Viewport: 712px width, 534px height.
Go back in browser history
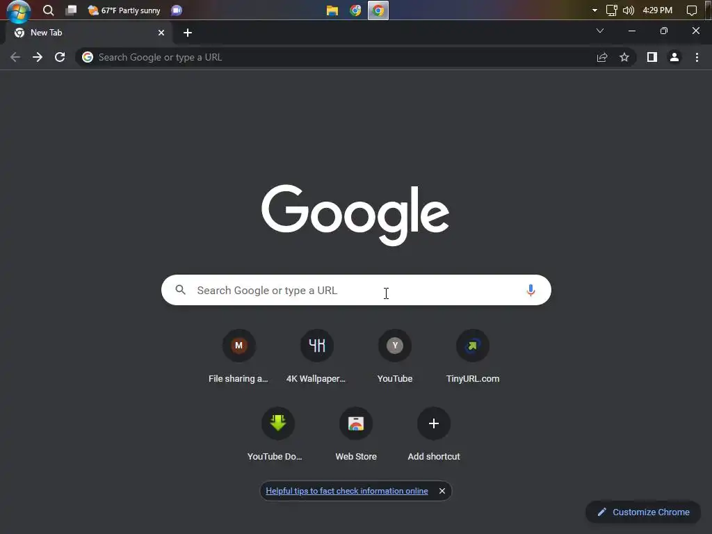[15, 57]
